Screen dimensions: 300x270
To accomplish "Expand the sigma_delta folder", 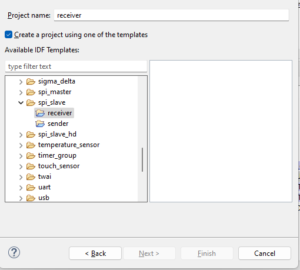I will click(21, 82).
